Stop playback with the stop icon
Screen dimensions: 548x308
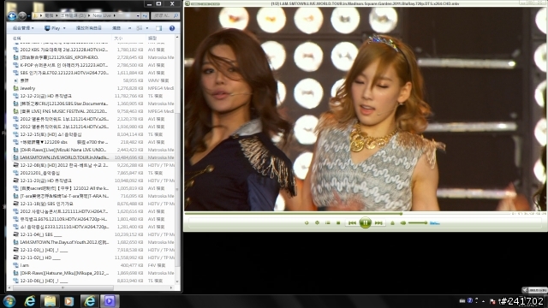(x=338, y=222)
